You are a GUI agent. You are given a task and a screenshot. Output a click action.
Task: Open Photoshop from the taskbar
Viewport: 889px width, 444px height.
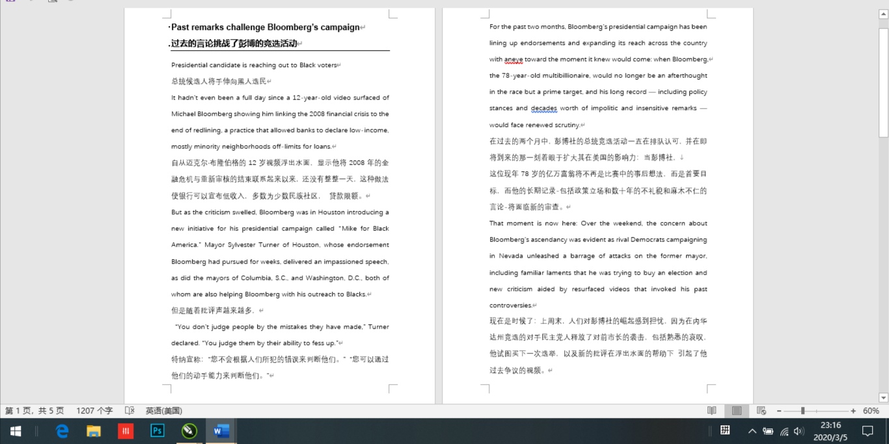point(157,431)
